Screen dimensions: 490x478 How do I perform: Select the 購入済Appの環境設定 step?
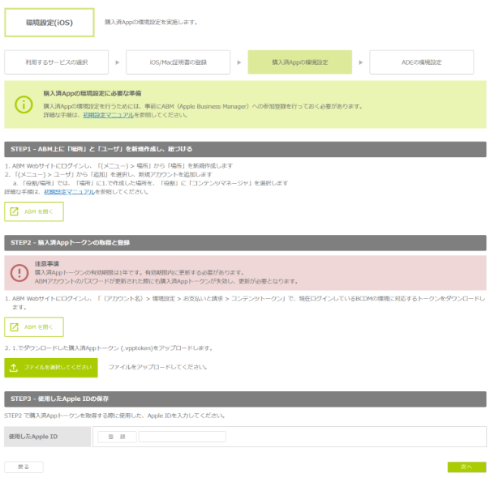click(299, 62)
